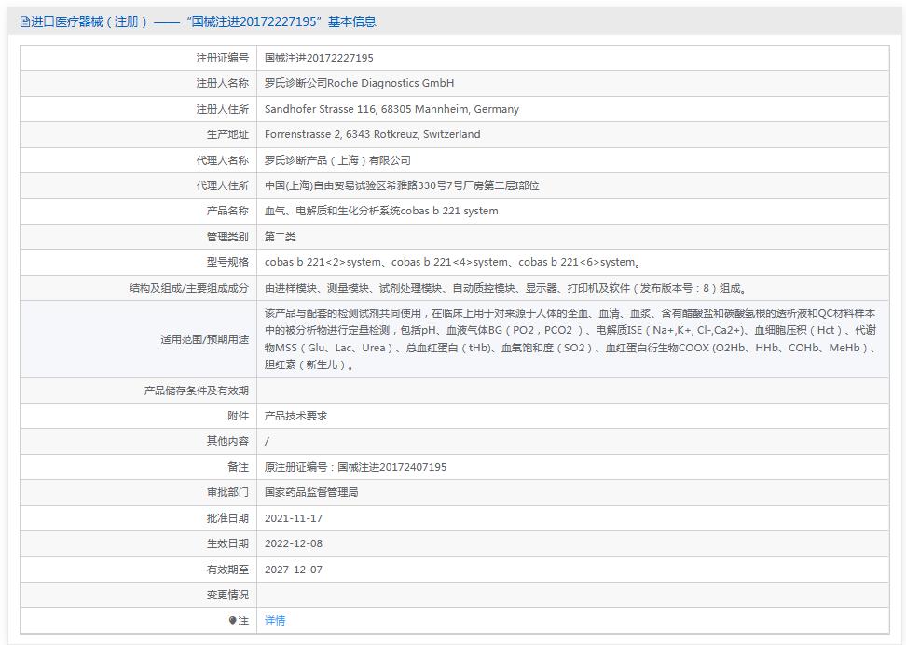Click the row label 结构及组成/主要组成成分

click(189, 288)
